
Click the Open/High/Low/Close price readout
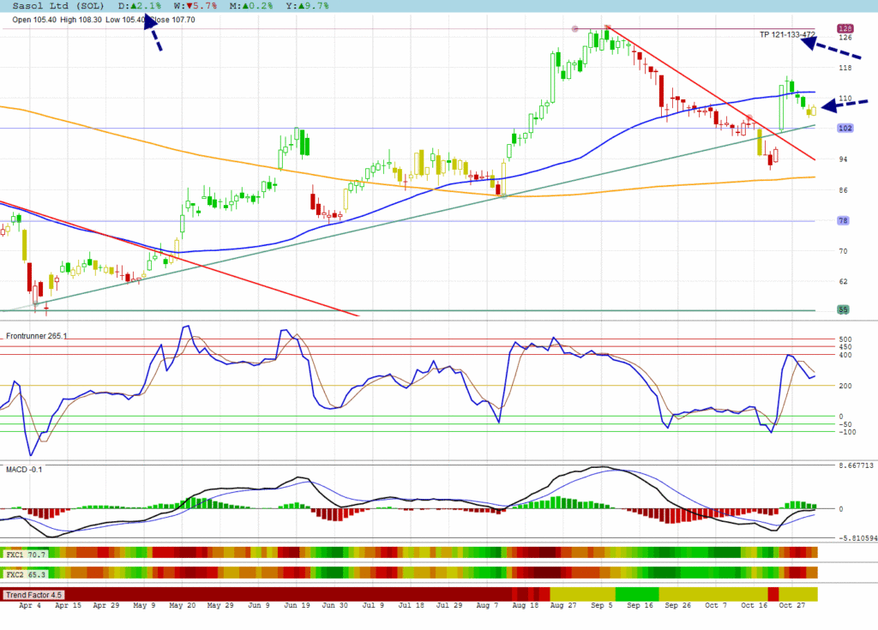click(103, 20)
